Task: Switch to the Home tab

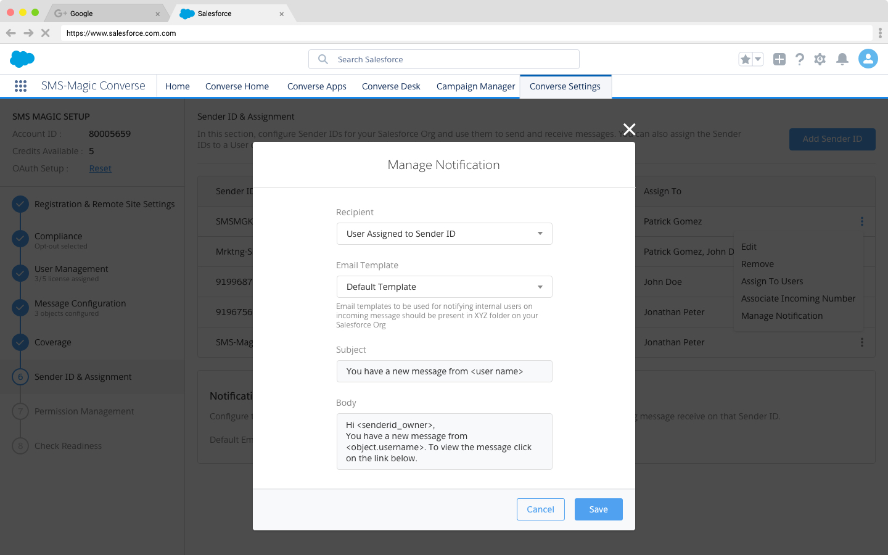Action: tap(178, 86)
